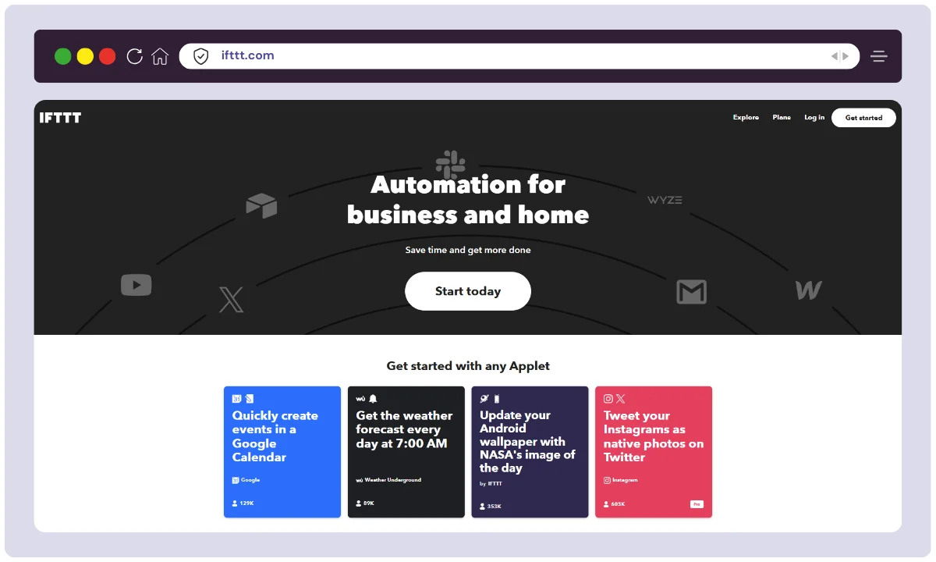Click the Save time and get more done text
Image resolution: width=936 pixels, height=562 pixels.
coord(468,251)
